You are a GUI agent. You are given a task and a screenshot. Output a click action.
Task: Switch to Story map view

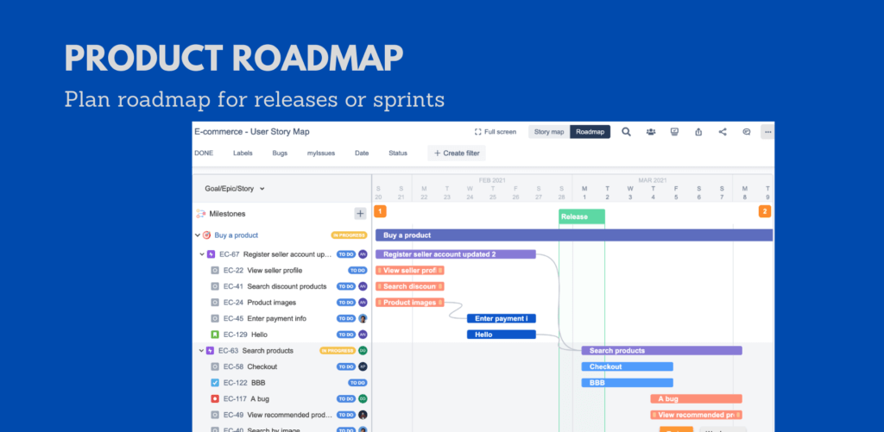click(x=548, y=132)
